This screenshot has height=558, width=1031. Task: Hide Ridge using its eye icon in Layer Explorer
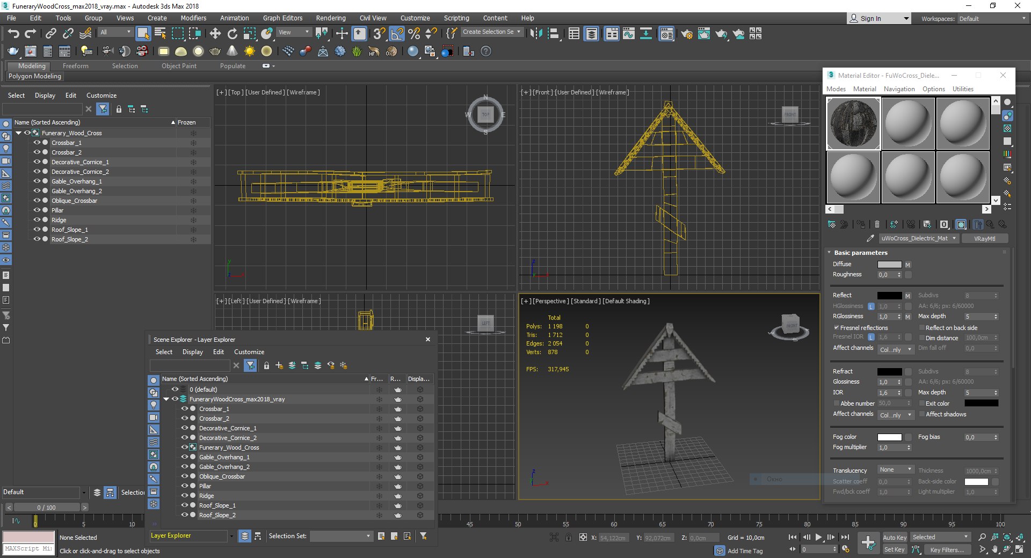click(x=185, y=496)
